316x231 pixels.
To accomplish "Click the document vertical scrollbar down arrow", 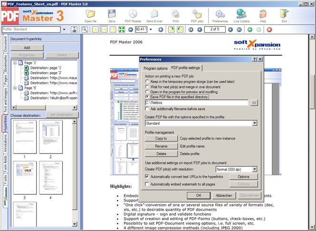I will 312,227.
